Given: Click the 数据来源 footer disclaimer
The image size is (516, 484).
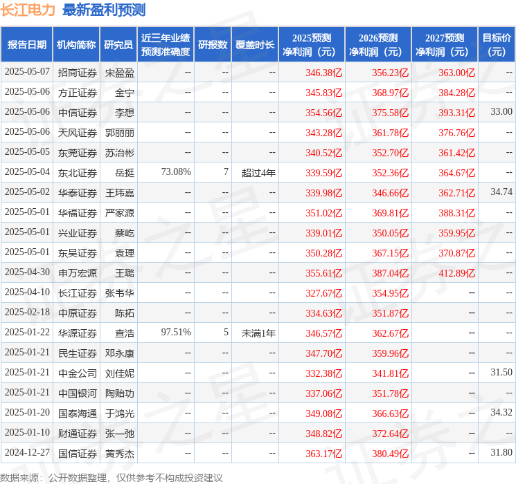Looking at the screenshot, I should point(112,478).
